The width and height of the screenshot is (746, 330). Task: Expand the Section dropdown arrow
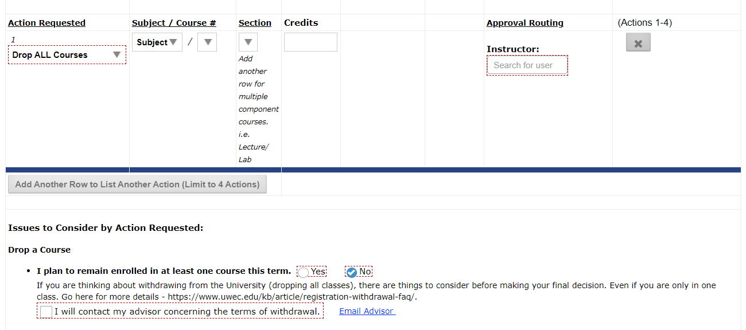click(248, 42)
